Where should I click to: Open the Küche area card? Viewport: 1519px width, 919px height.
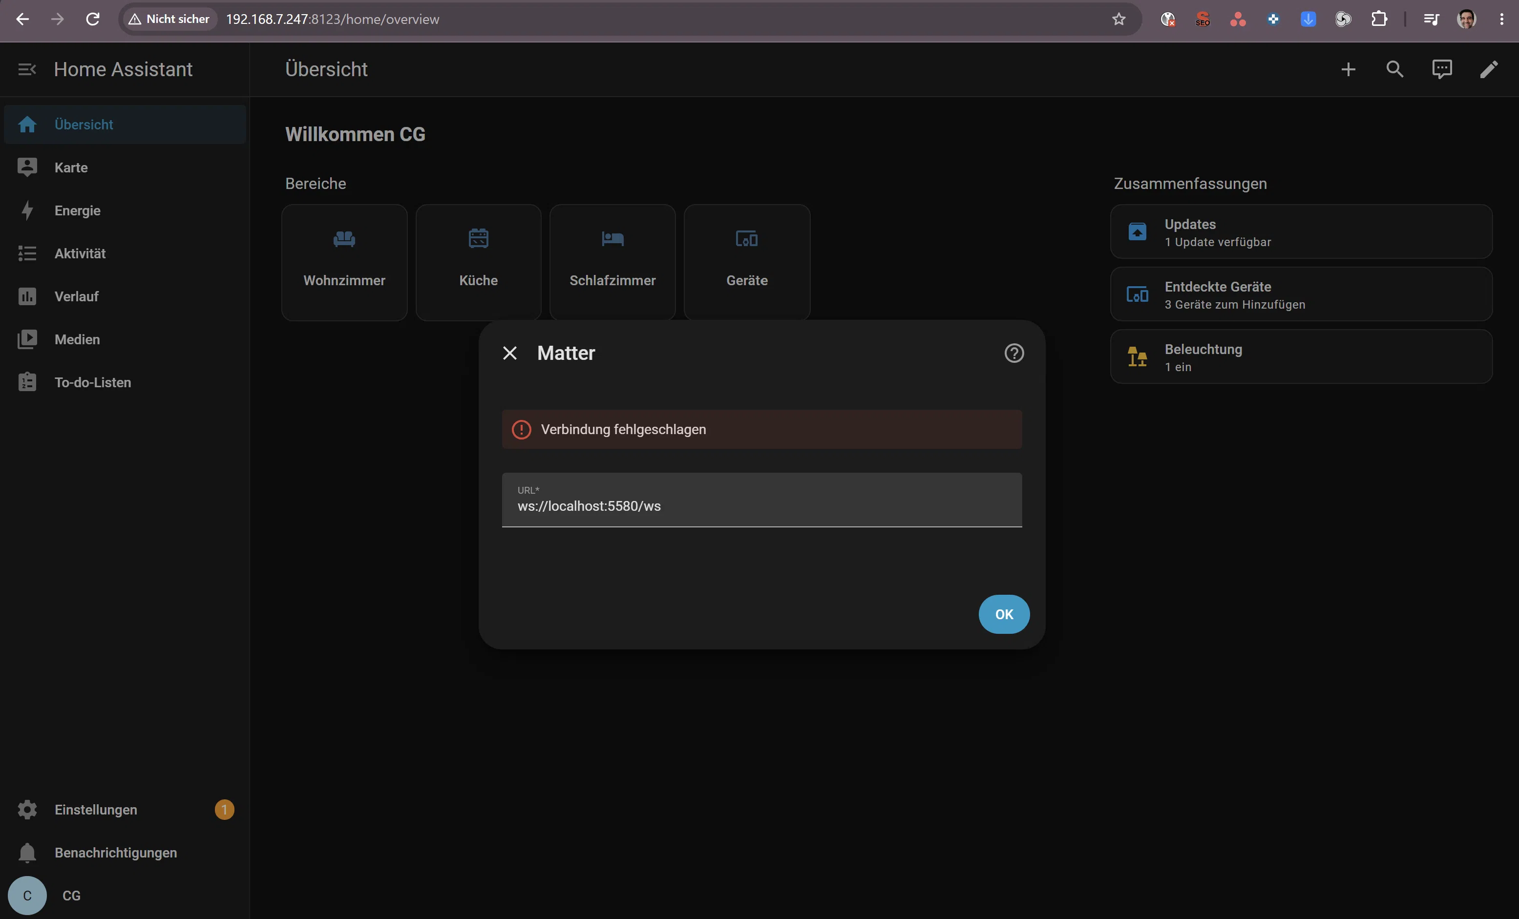point(478,263)
